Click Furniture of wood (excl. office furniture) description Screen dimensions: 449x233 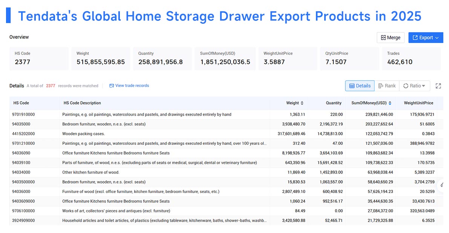click(141, 192)
